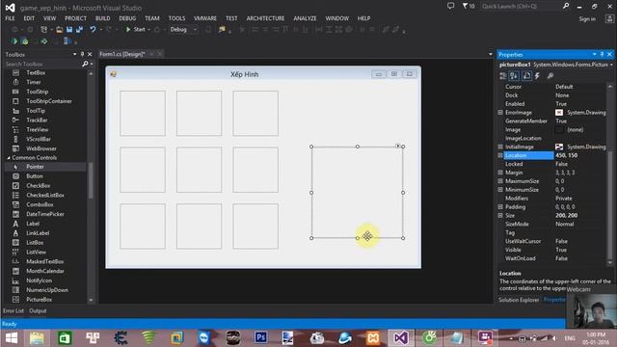
Task: Click the Search Toolbox field
Action: tap(42, 64)
